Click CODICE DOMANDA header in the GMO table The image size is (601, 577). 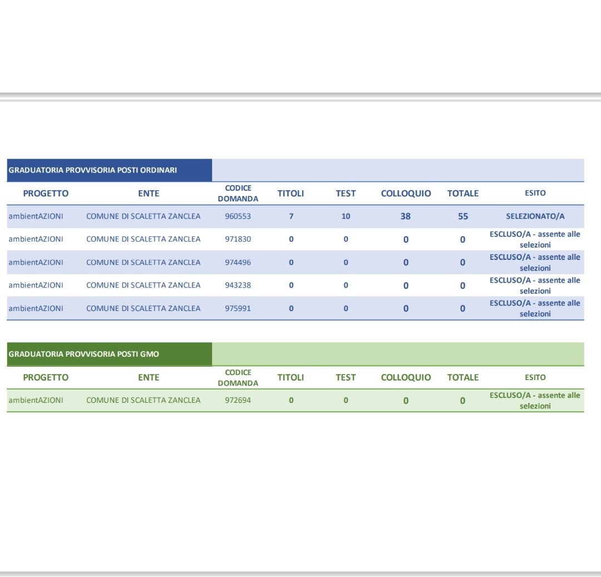click(238, 378)
